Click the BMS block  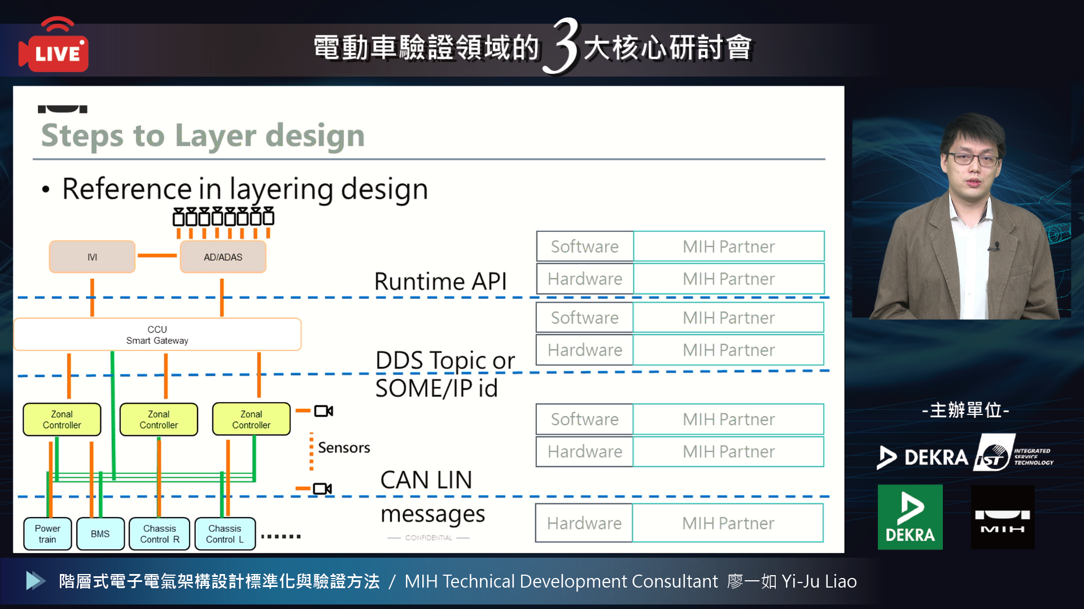[100, 534]
